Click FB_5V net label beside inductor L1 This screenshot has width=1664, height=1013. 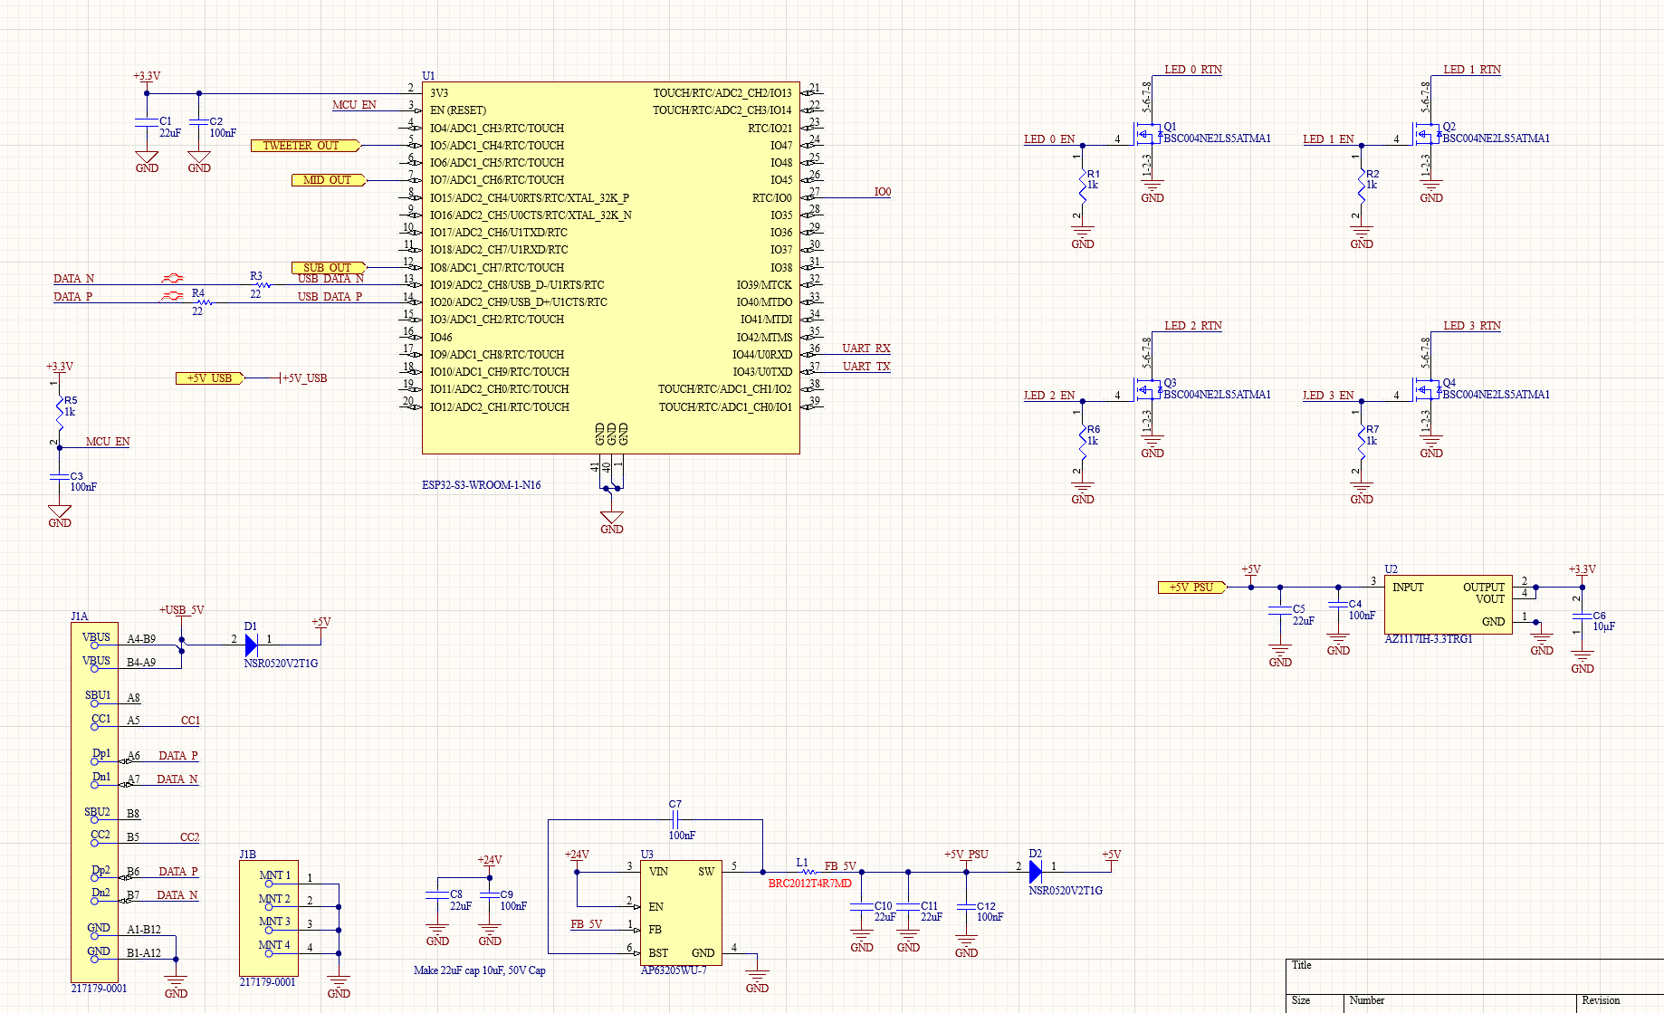point(840,866)
